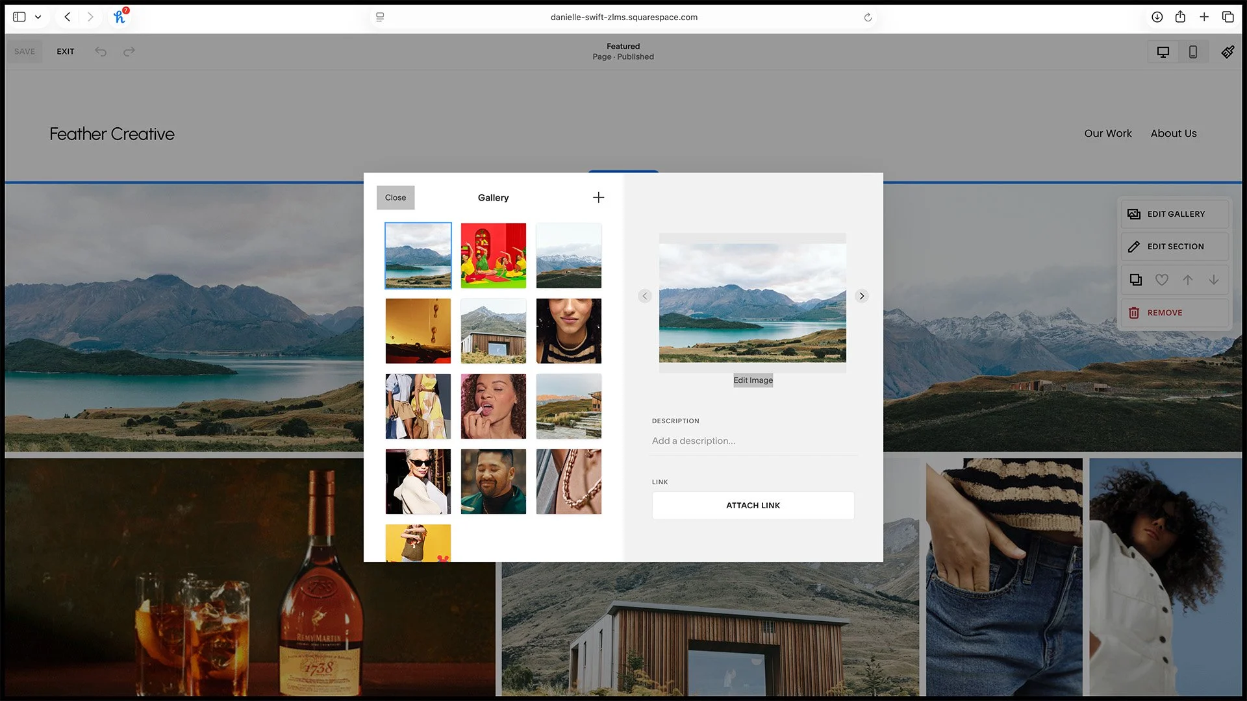Redo the last change
1247x701 pixels.
tap(129, 51)
